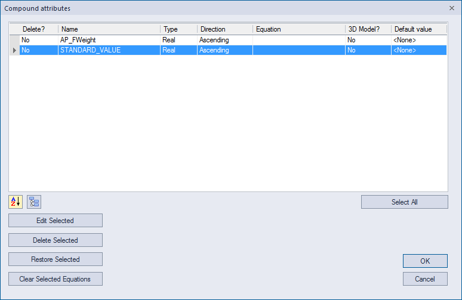
Task: Click the Clear Selected Equations button
Action: 56,279
